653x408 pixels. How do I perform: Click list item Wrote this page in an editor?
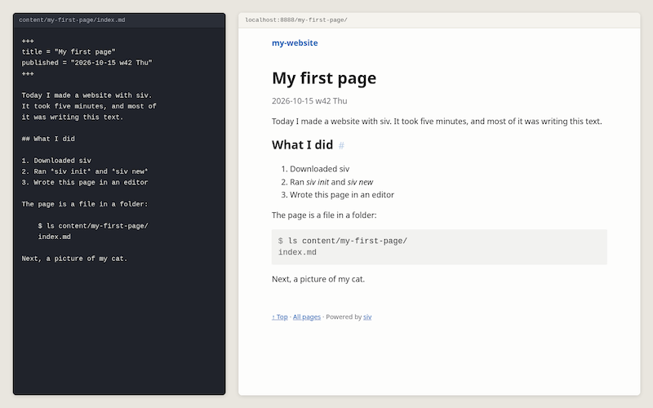tap(342, 195)
